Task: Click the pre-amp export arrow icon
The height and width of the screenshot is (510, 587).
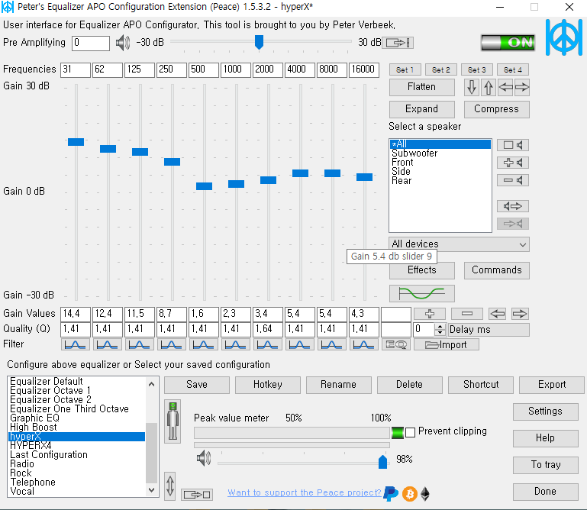Action: click(x=399, y=43)
